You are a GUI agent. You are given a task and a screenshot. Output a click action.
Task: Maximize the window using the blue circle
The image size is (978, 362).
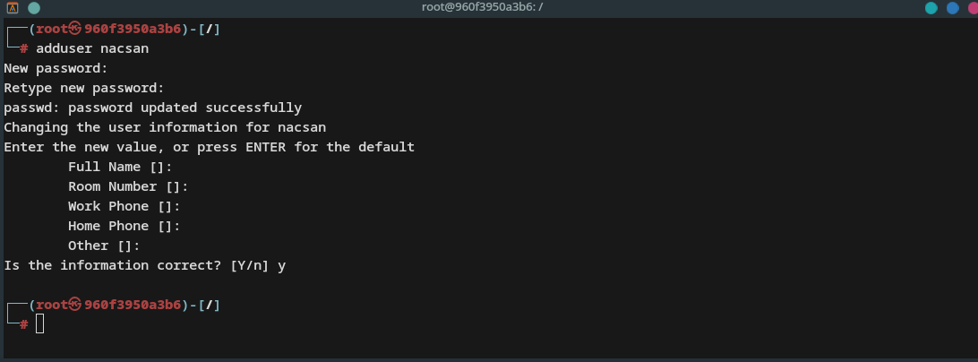(952, 8)
